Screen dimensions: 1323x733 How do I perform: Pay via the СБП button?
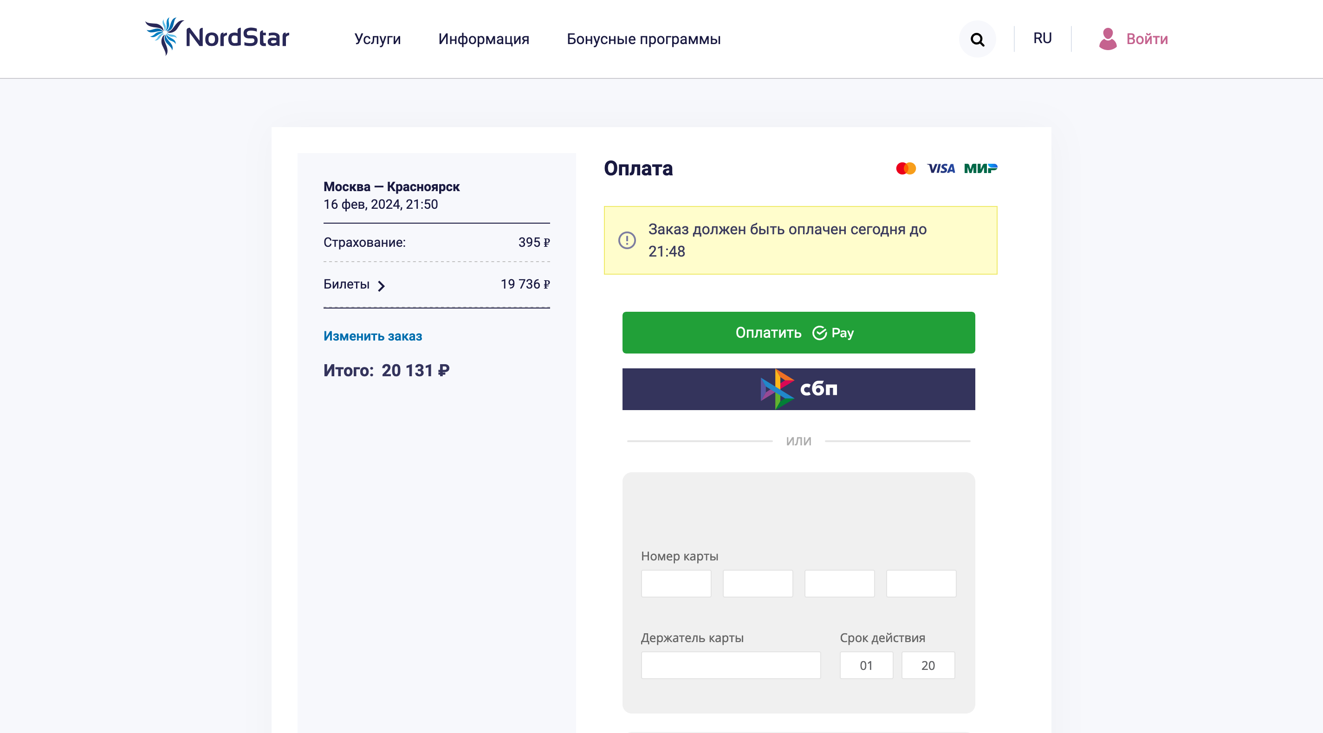pyautogui.click(x=798, y=389)
